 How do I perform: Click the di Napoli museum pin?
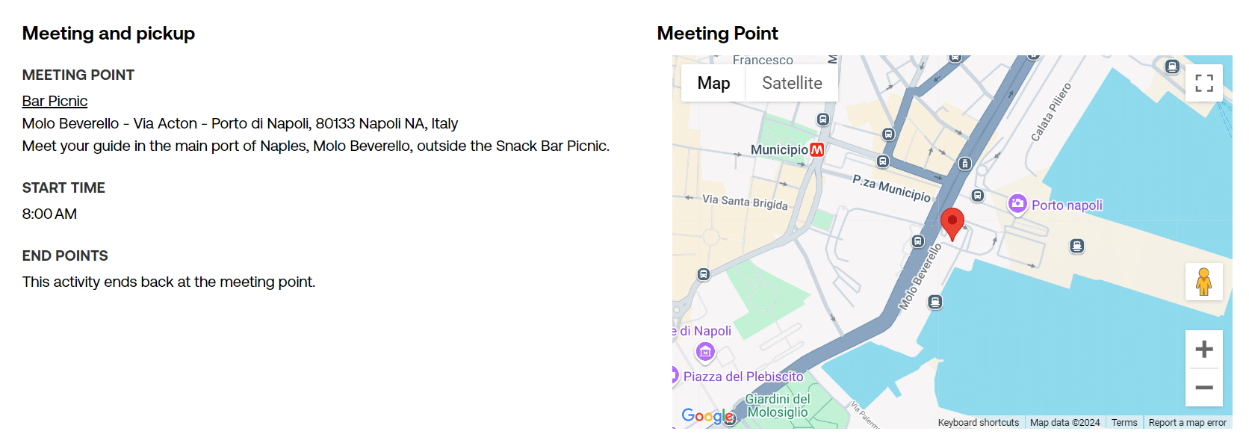pos(705,352)
